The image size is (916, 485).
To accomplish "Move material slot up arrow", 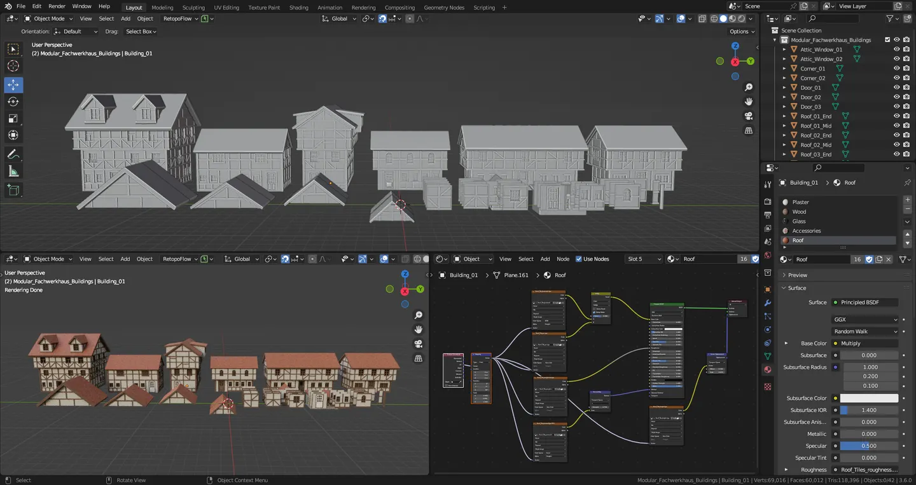I will [907, 235].
